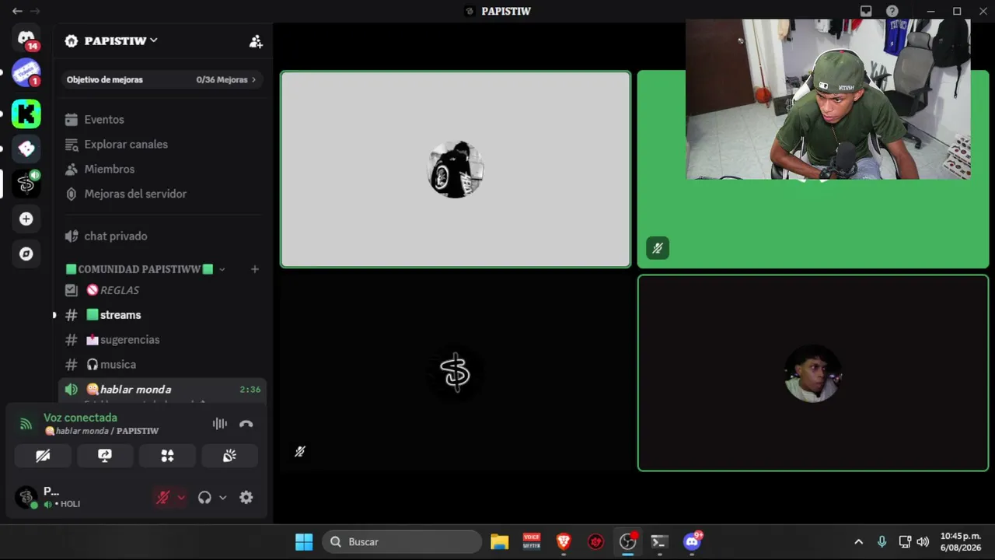Select the black tile with dollar logo
This screenshot has height=560, width=995.
pyautogui.click(x=456, y=373)
